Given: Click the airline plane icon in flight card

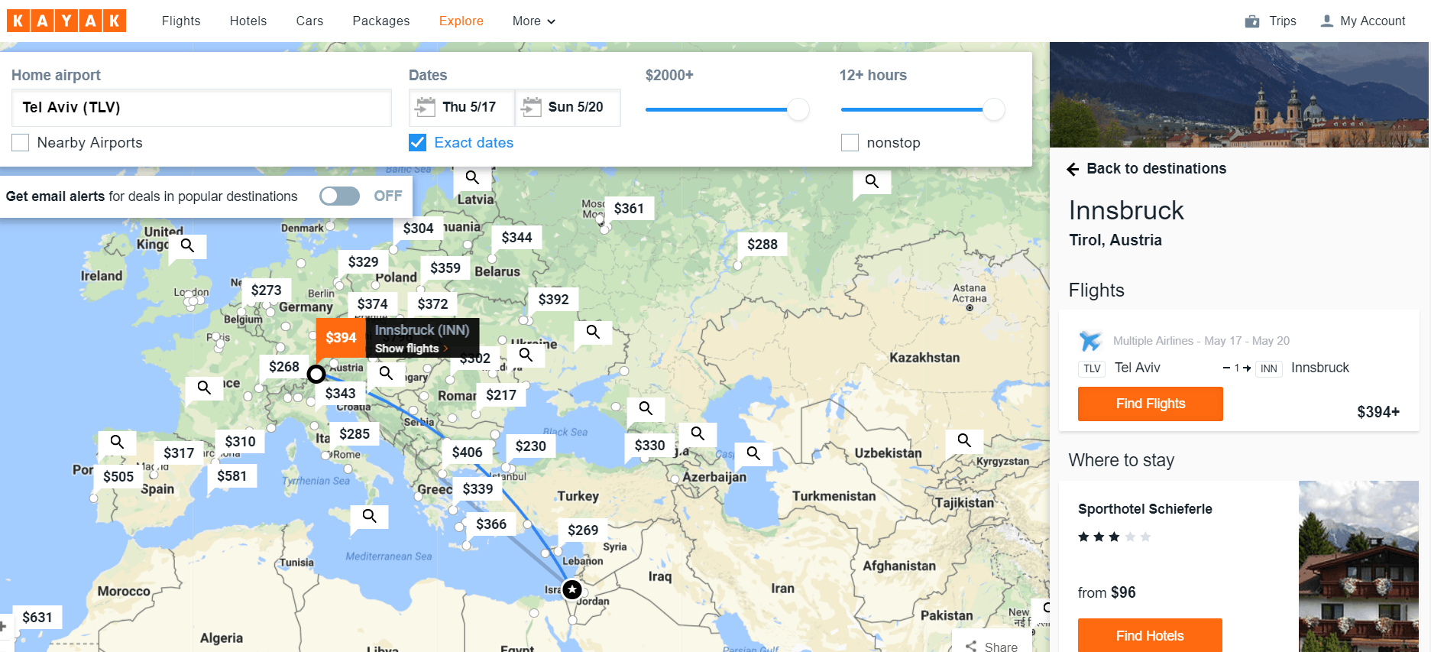Looking at the screenshot, I should click(x=1090, y=341).
